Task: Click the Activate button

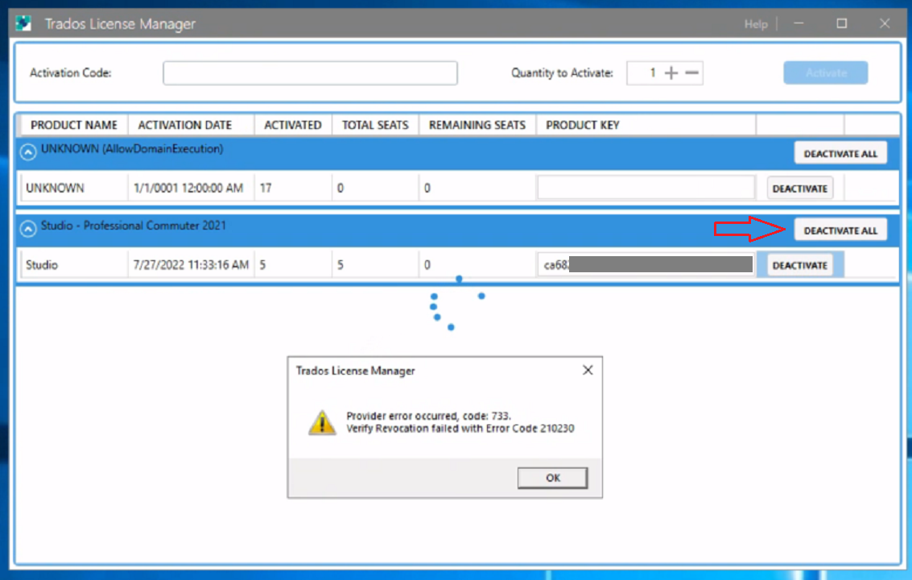Action: tap(825, 72)
